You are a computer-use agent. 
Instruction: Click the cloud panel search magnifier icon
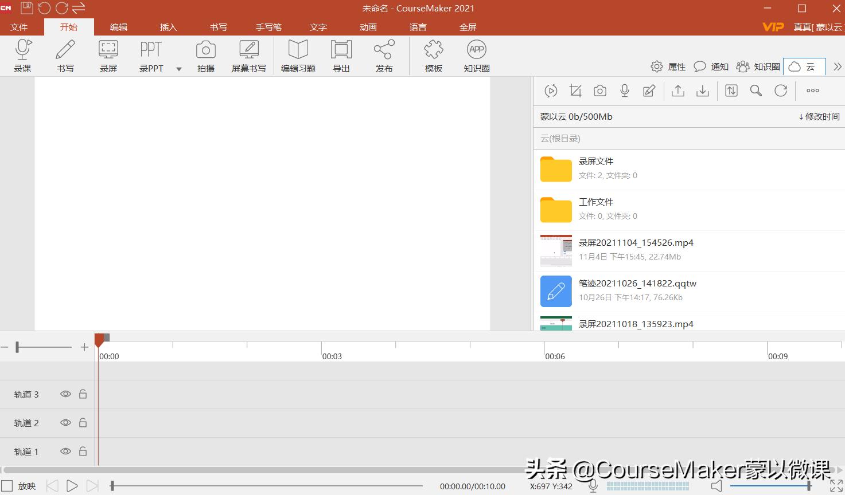click(x=756, y=91)
